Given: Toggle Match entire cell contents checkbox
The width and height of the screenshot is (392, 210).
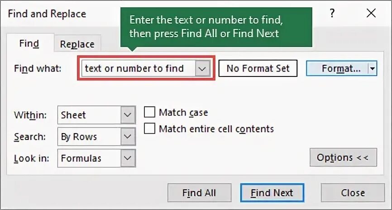Looking at the screenshot, I should (150, 129).
